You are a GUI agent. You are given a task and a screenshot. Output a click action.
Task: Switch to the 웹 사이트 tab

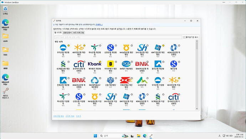[x=58, y=32]
